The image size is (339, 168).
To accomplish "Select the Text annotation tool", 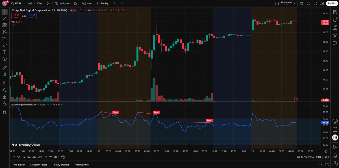I will click(x=5, y=52).
